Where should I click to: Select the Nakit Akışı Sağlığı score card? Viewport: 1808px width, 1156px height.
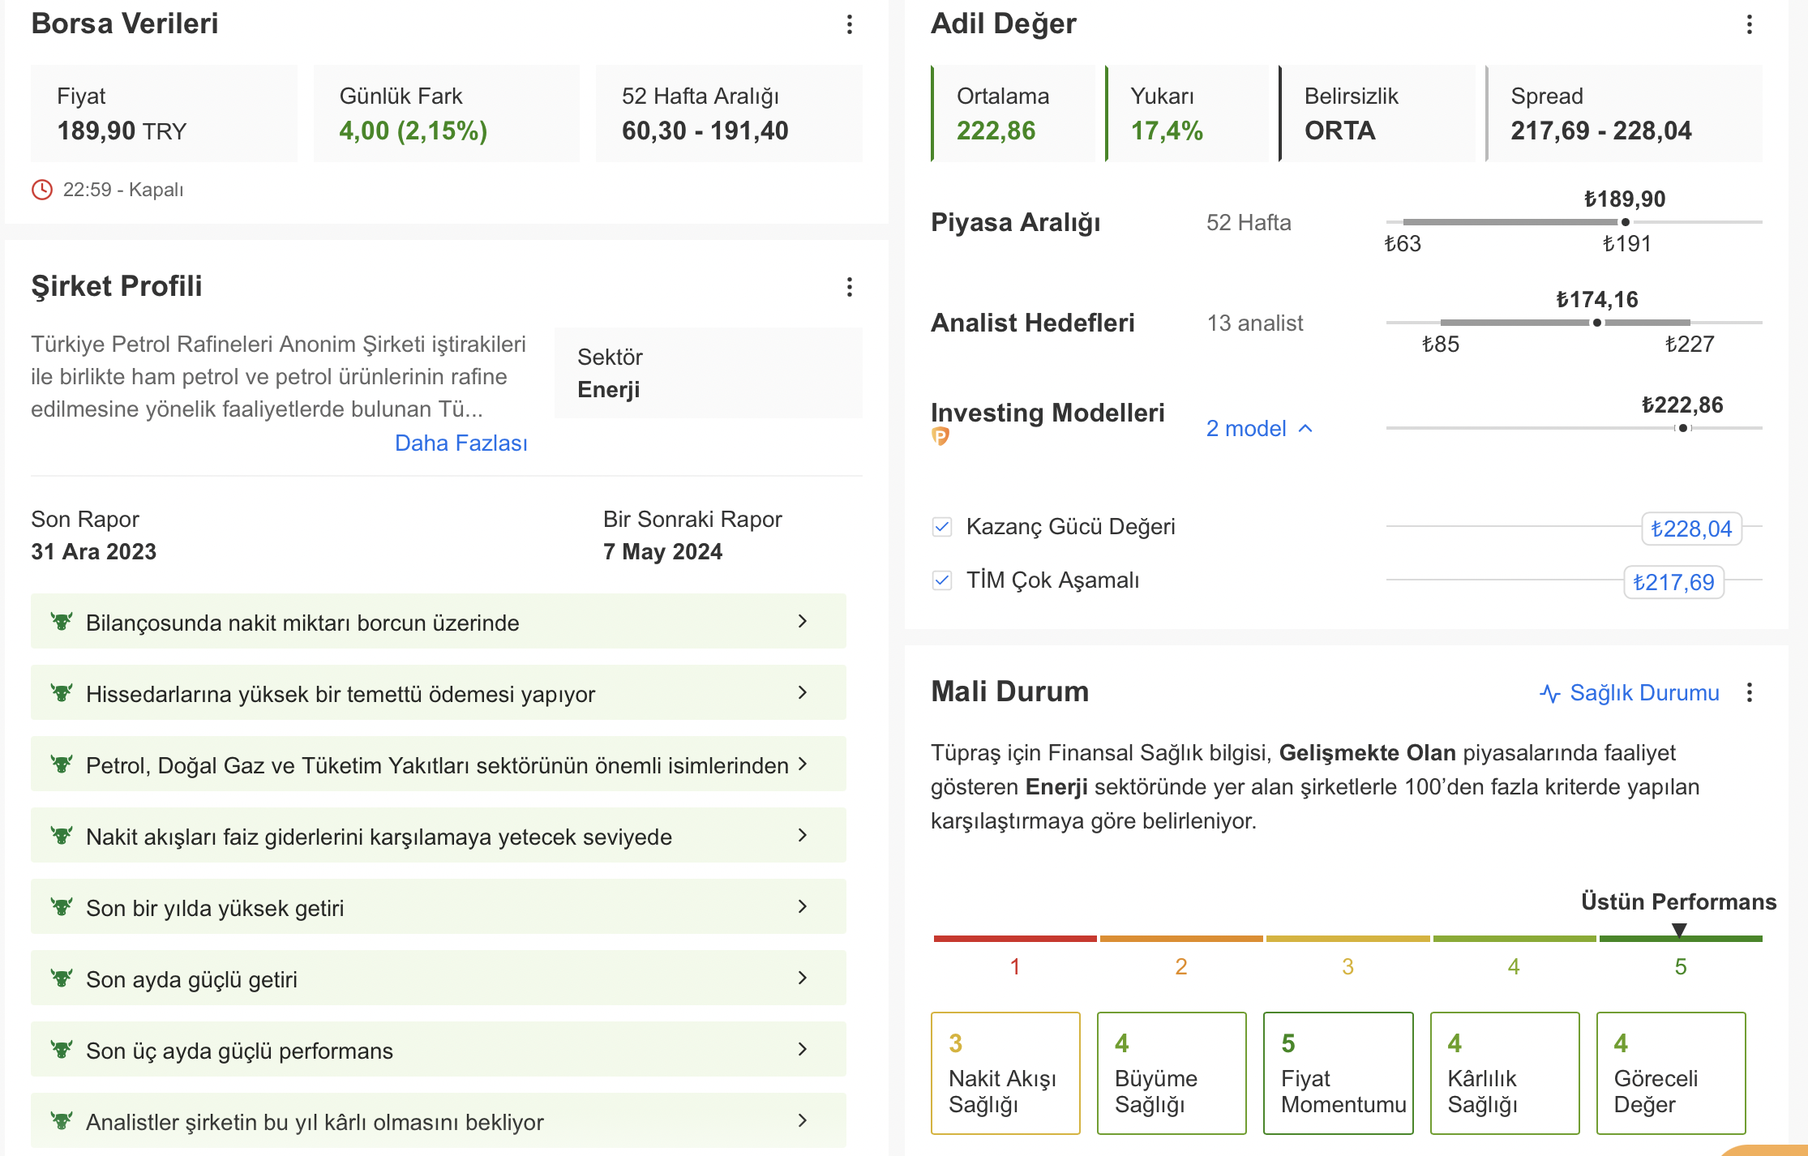click(1005, 1073)
